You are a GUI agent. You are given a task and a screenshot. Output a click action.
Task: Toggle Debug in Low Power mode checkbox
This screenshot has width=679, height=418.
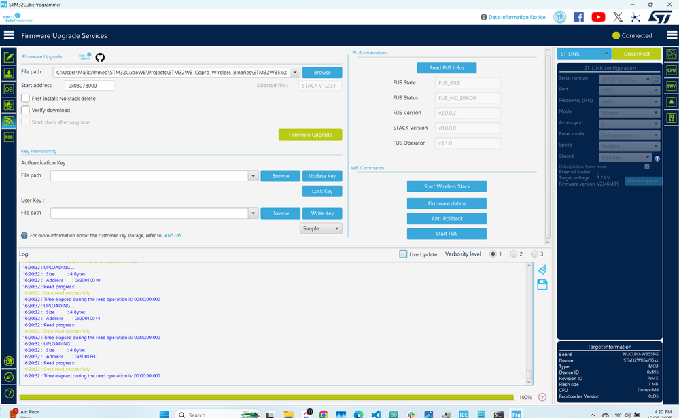647,167
